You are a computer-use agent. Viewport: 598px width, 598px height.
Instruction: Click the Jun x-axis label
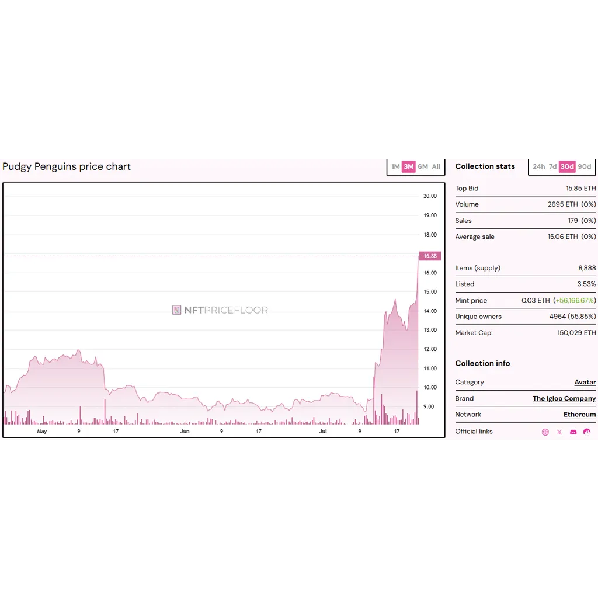(x=185, y=432)
